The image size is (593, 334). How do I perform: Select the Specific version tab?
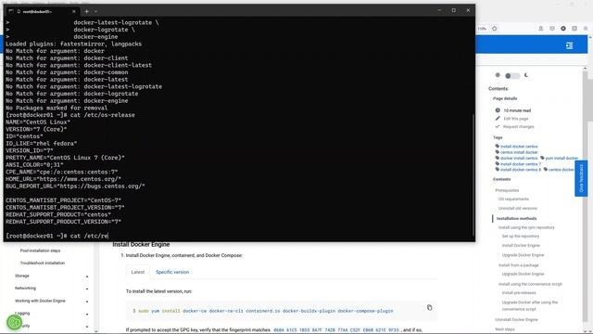(172, 272)
